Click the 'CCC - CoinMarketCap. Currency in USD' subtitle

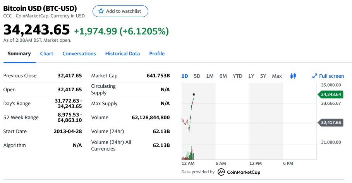44,16
